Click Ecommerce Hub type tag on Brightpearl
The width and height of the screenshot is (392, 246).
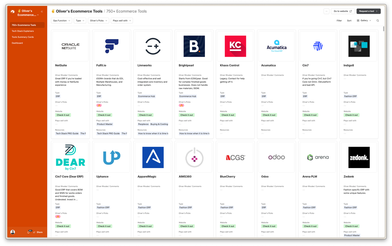click(x=188, y=96)
